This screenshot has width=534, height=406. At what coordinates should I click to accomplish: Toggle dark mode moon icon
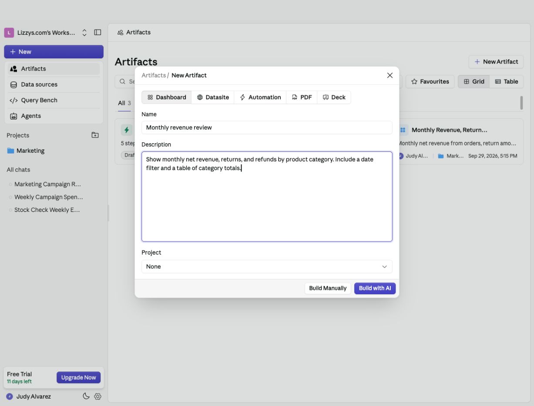(86, 396)
